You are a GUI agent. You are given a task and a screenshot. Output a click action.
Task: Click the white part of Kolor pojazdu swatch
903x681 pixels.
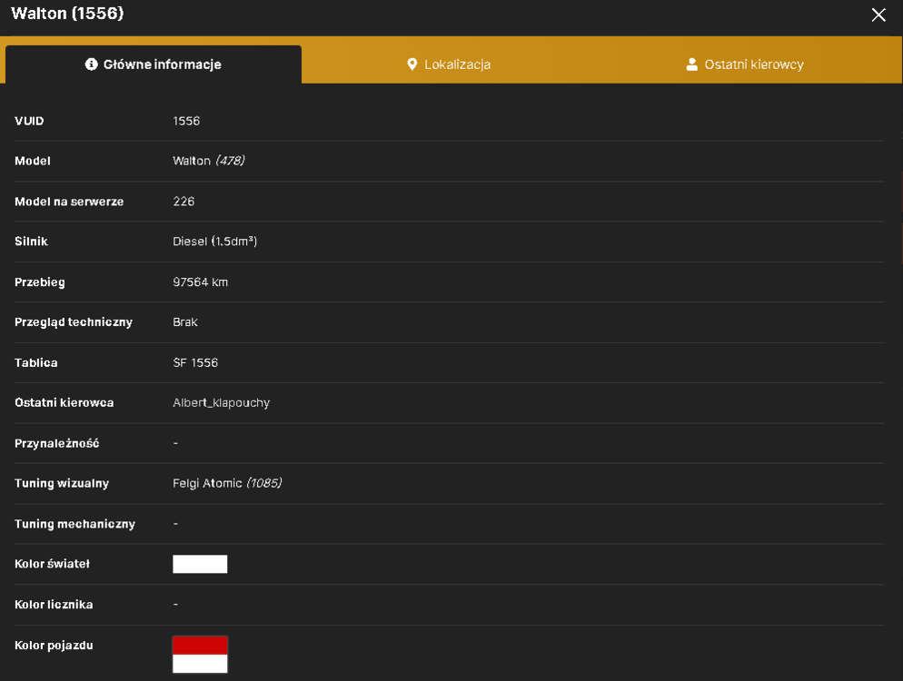[200, 663]
